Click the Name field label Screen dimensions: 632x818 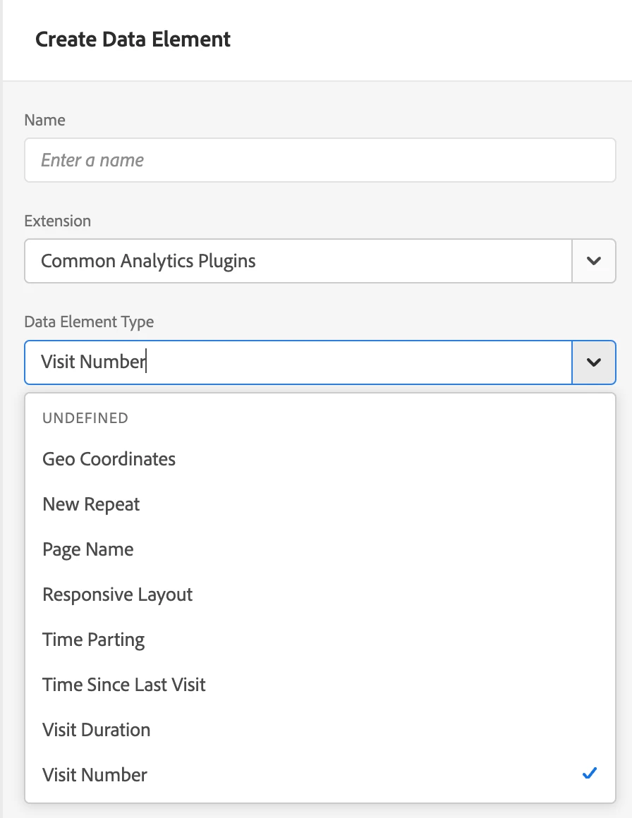(x=45, y=120)
